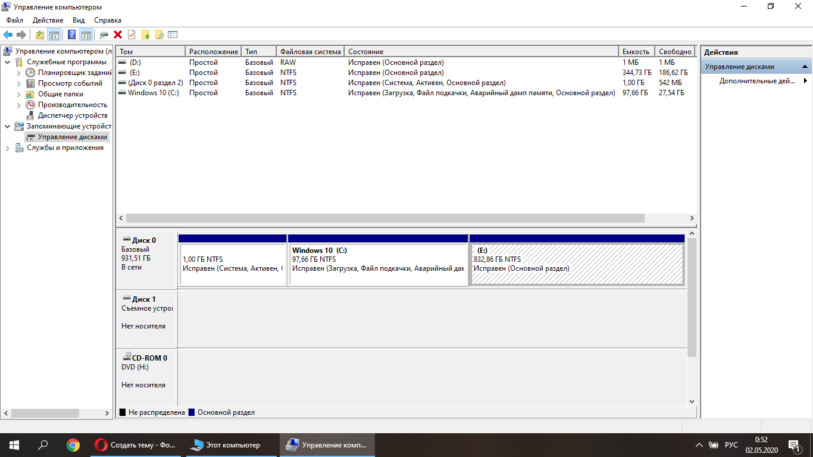Image resolution: width=813 pixels, height=457 pixels.
Task: Click the 'РУС' language indicator
Action: point(731,445)
